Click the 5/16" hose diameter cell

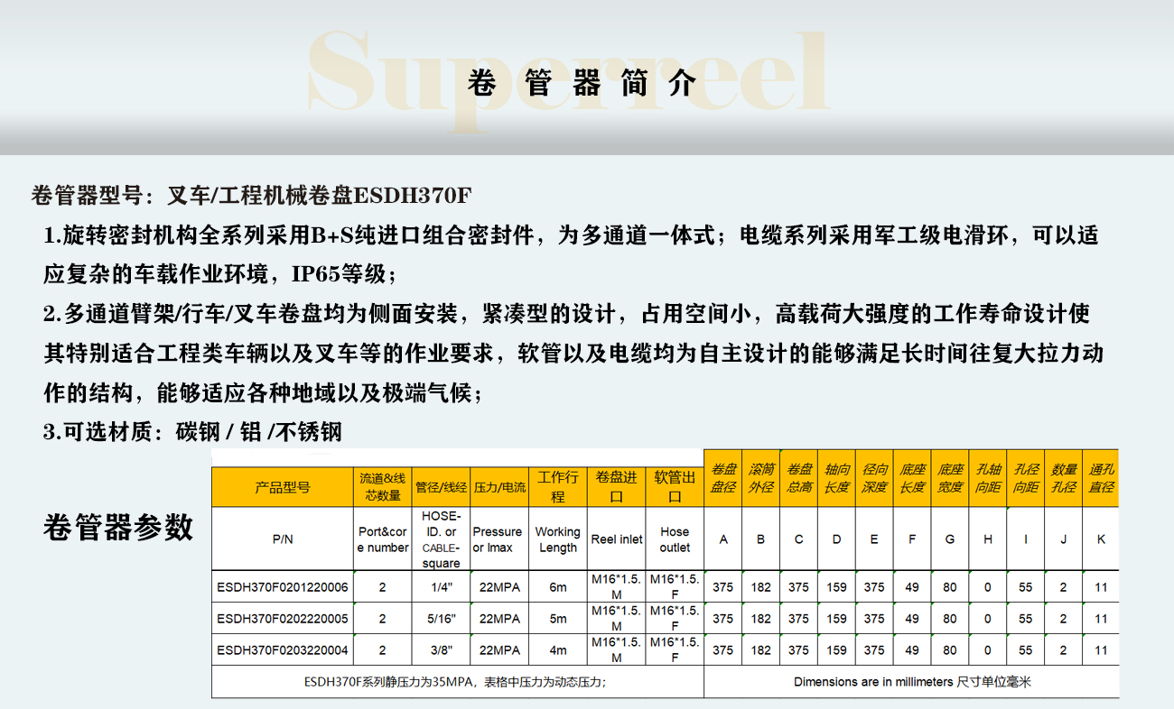click(x=441, y=619)
